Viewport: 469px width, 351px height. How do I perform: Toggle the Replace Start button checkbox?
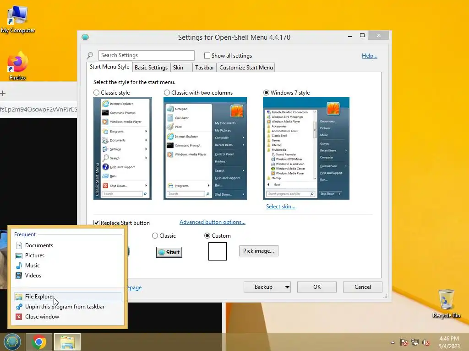coord(96,223)
